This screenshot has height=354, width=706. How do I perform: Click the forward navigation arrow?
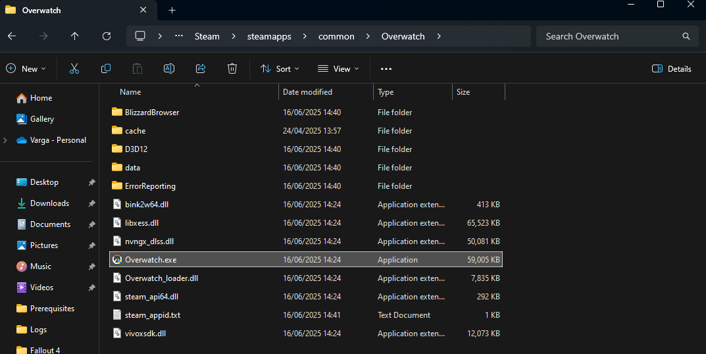43,36
